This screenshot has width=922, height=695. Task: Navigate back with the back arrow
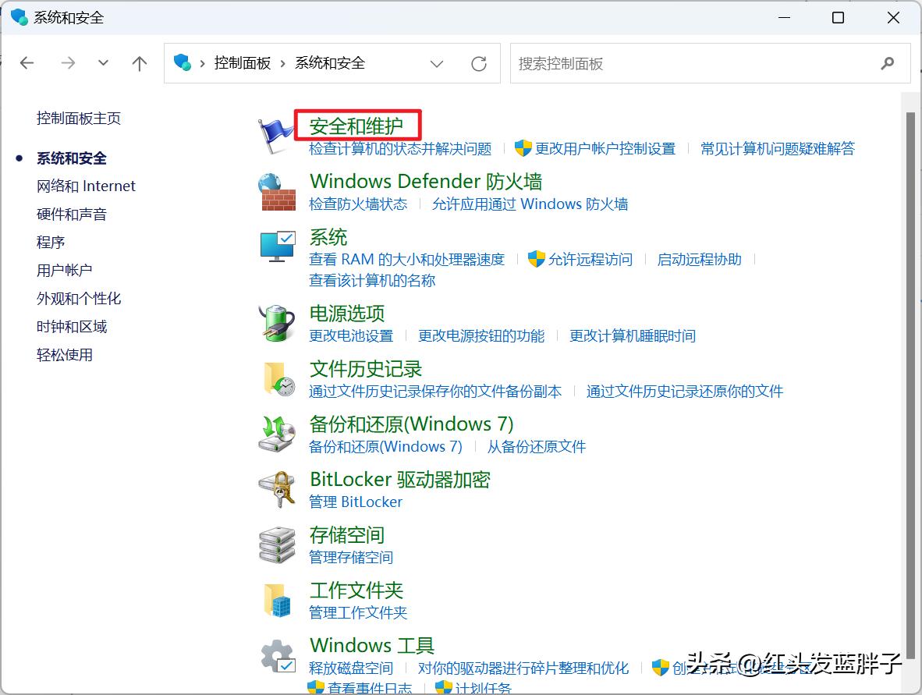point(27,64)
